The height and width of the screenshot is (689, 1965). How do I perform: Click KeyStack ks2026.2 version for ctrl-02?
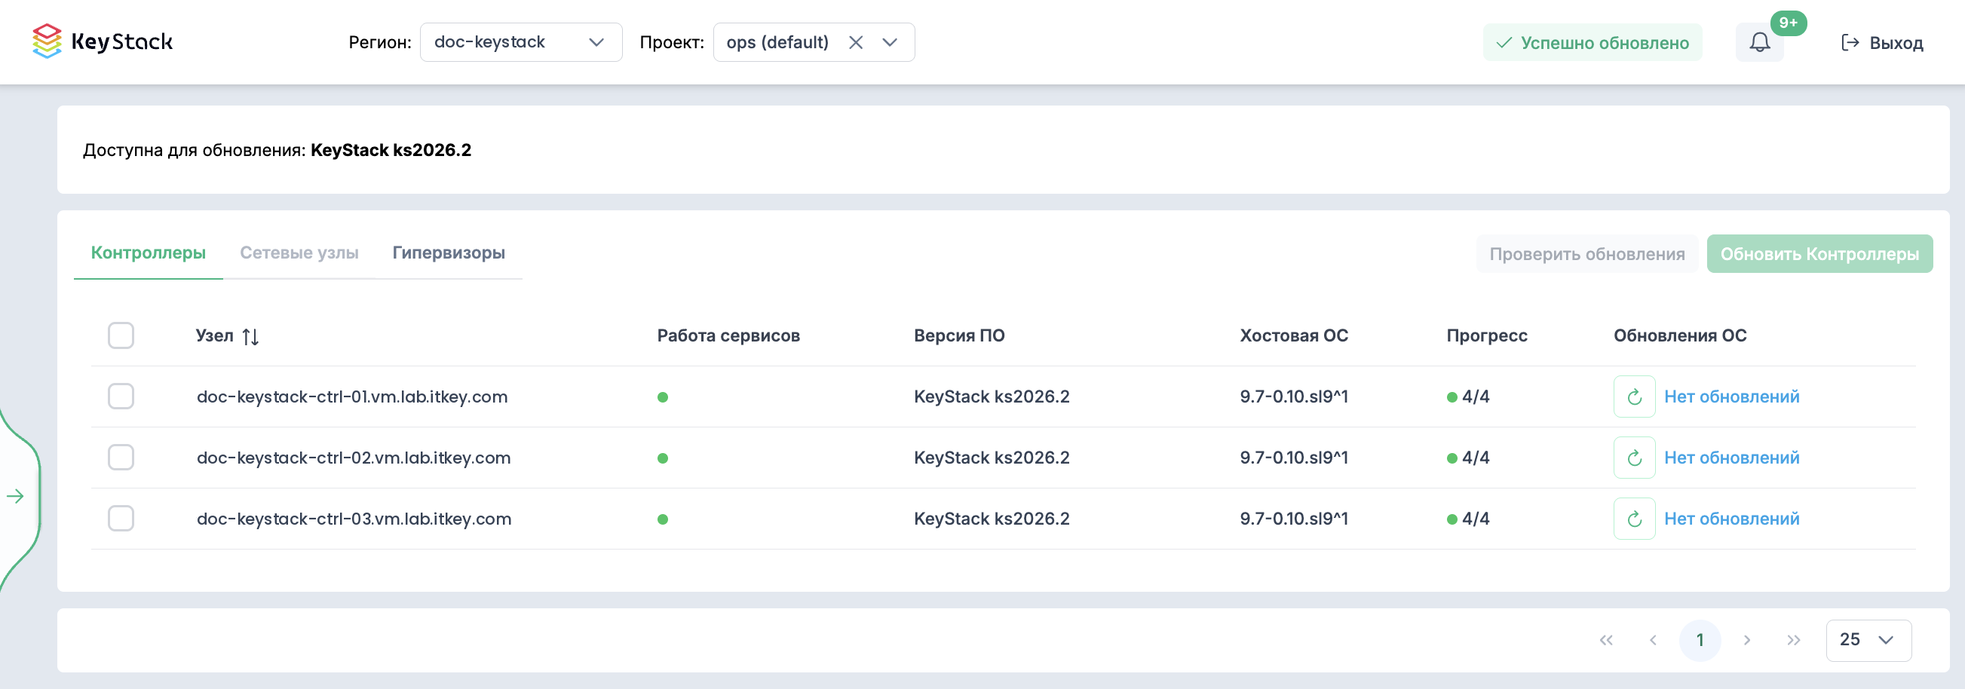pyautogui.click(x=992, y=458)
